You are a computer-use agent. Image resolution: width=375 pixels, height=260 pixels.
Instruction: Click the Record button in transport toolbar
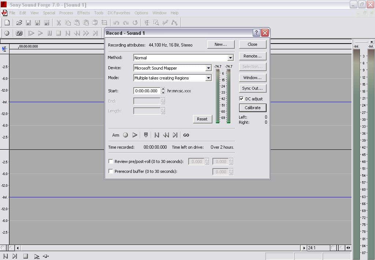point(7,33)
